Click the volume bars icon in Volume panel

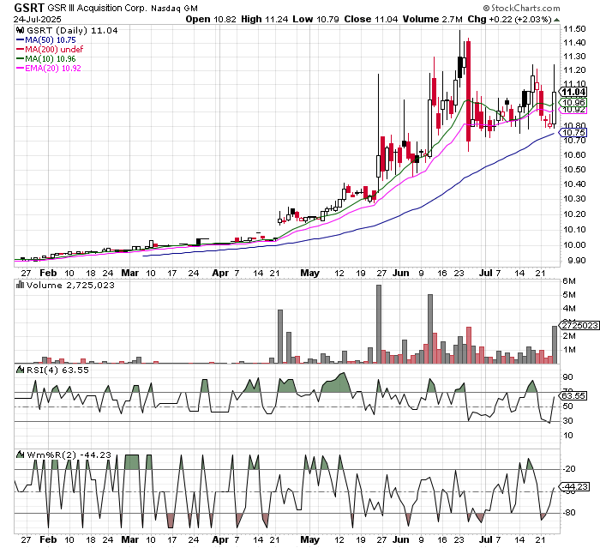pyautogui.click(x=20, y=285)
